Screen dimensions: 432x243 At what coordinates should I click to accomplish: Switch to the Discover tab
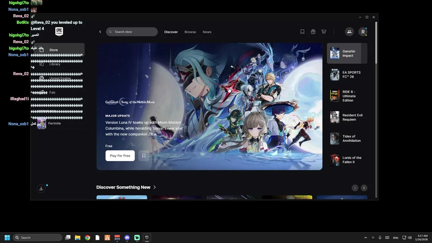[171, 32]
